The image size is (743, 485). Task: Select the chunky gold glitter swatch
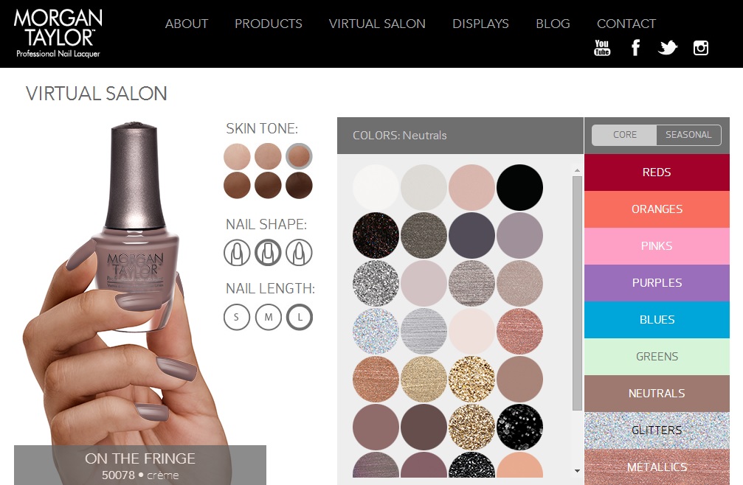pos(471,380)
